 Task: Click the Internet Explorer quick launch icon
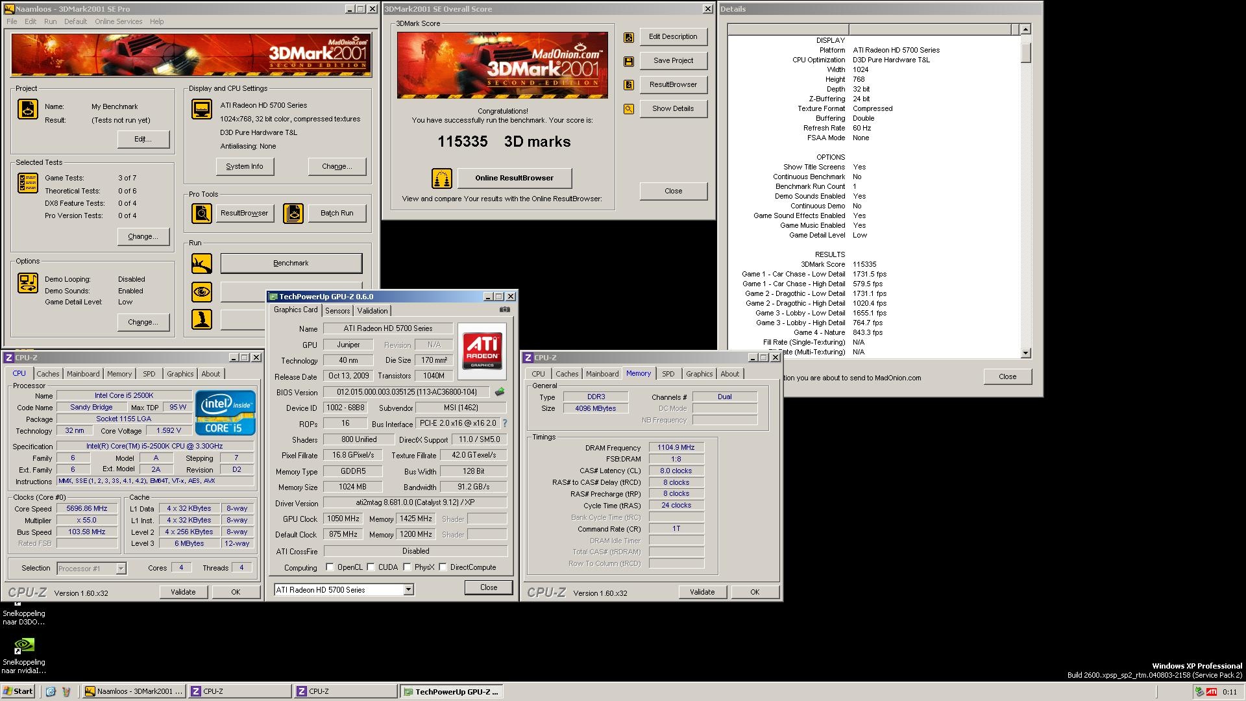51,692
